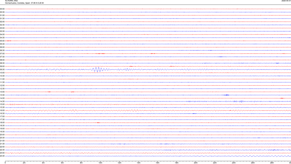Select the 11:30 time label
Screen dimensions: 291x164
click(x=2, y=82)
